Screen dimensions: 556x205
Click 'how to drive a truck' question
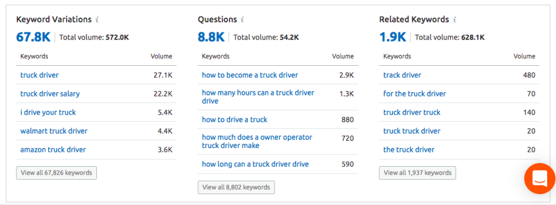point(235,119)
